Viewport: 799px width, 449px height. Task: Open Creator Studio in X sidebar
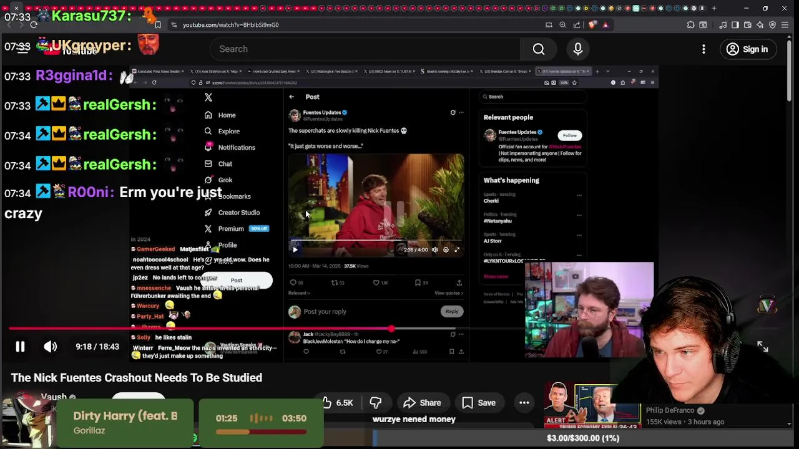pyautogui.click(x=232, y=213)
